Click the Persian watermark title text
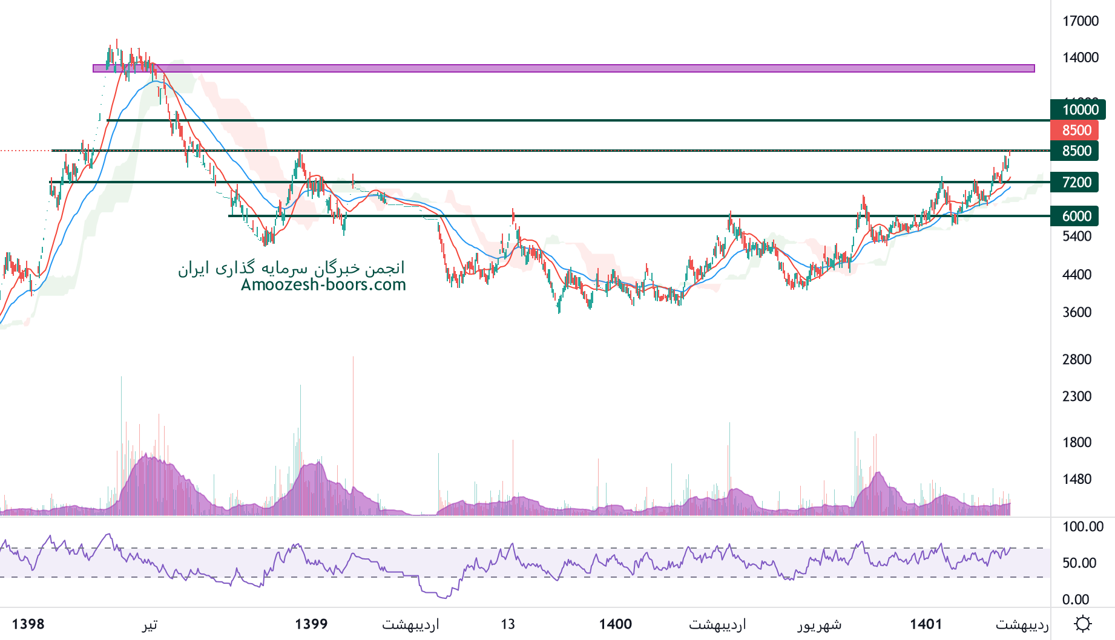This screenshot has height=640, width=1115. tap(291, 268)
